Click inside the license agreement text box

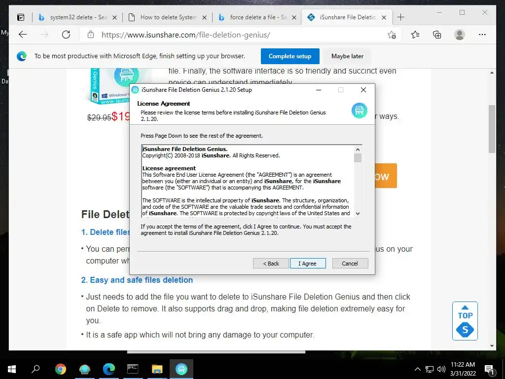click(248, 181)
